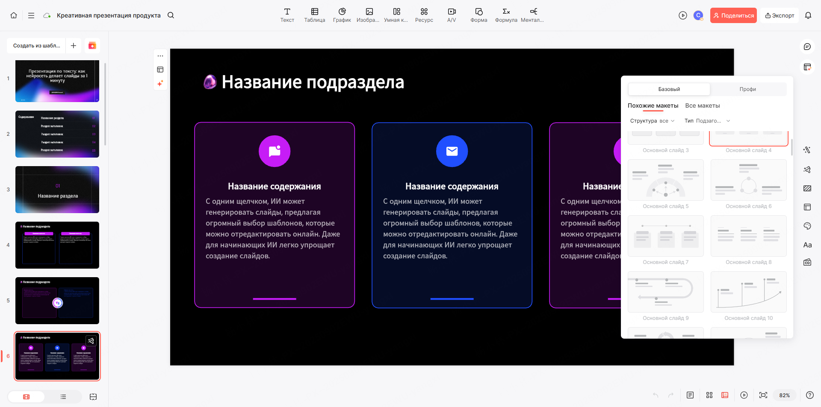
Task: Open the Формула editor
Action: pos(506,15)
